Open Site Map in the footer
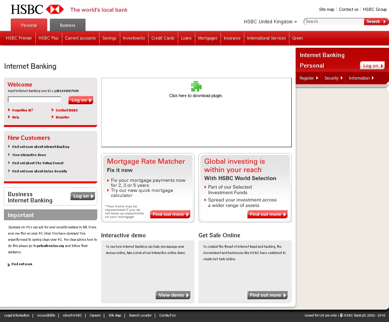The image size is (389, 322). click(115, 315)
